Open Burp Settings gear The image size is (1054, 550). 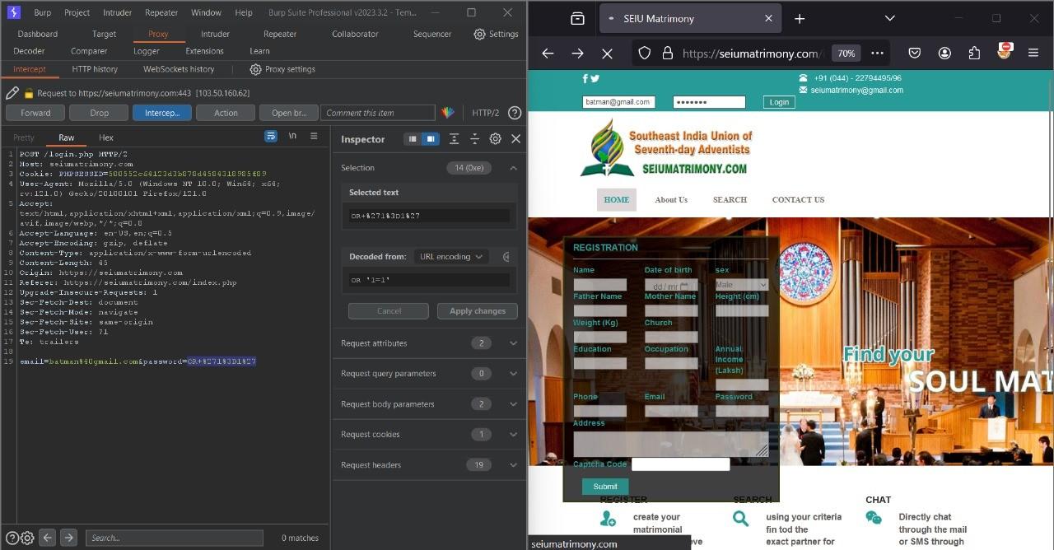pos(496,34)
